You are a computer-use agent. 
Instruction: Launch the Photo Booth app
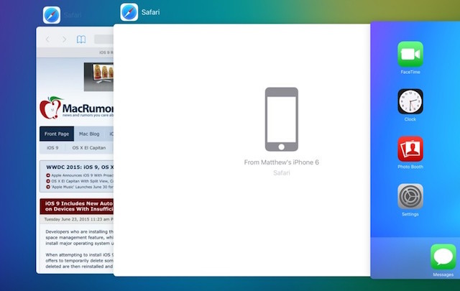click(410, 149)
